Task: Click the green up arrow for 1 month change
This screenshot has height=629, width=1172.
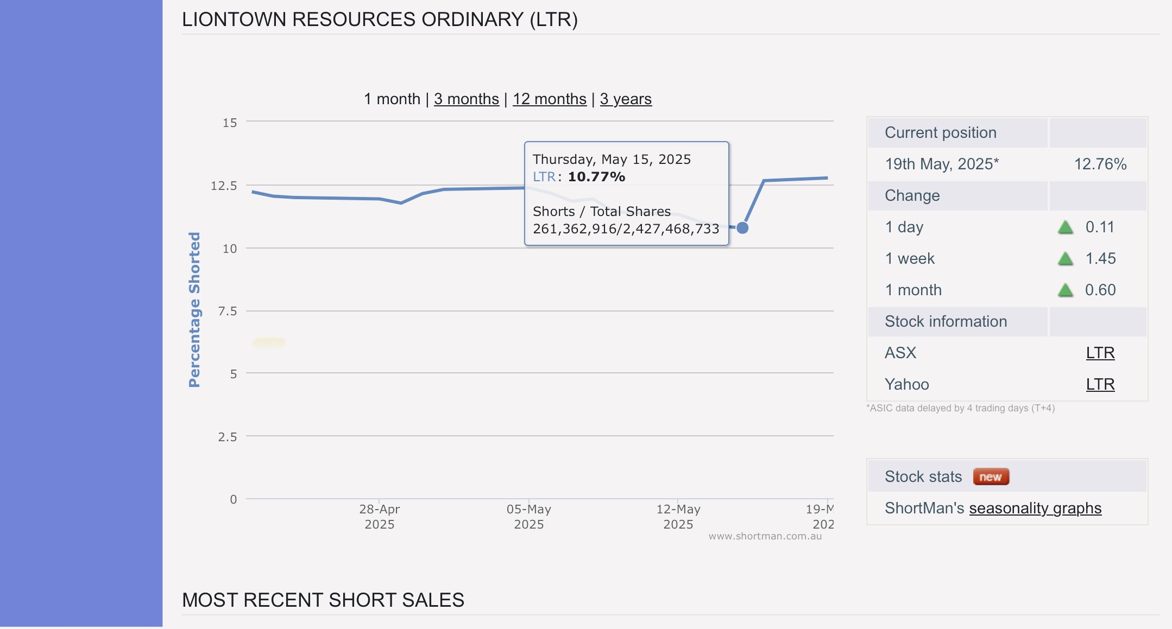Action: (1066, 290)
